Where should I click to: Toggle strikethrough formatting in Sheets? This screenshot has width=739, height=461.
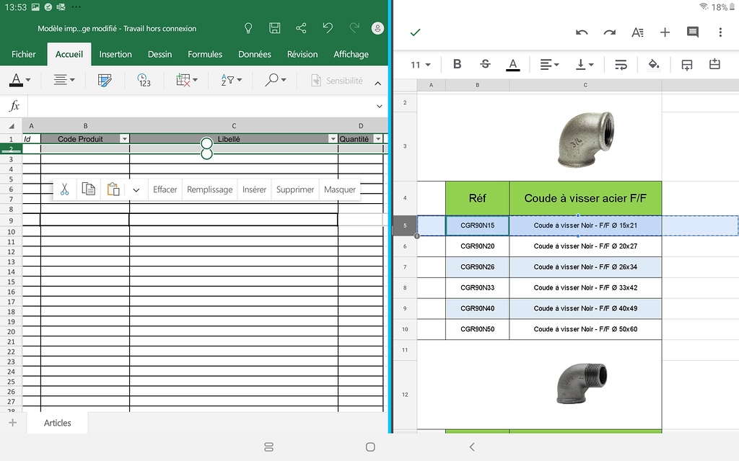pos(484,64)
